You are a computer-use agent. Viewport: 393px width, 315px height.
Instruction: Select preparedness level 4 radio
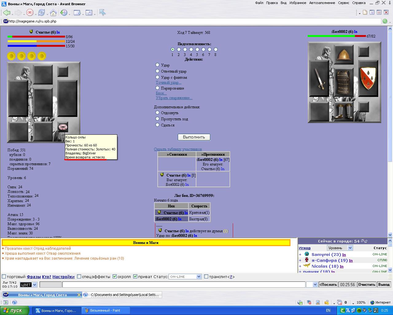click(x=191, y=49)
